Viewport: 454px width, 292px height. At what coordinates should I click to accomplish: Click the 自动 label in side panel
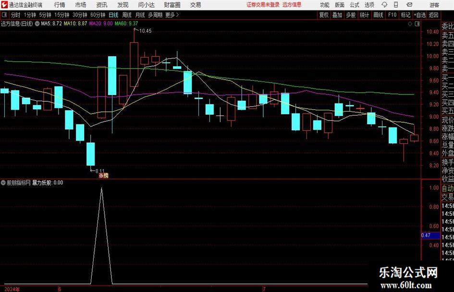[x=447, y=188]
